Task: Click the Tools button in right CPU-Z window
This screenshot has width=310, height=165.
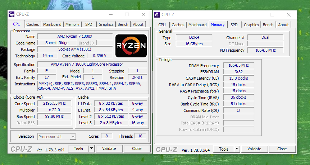Action: [224, 149]
